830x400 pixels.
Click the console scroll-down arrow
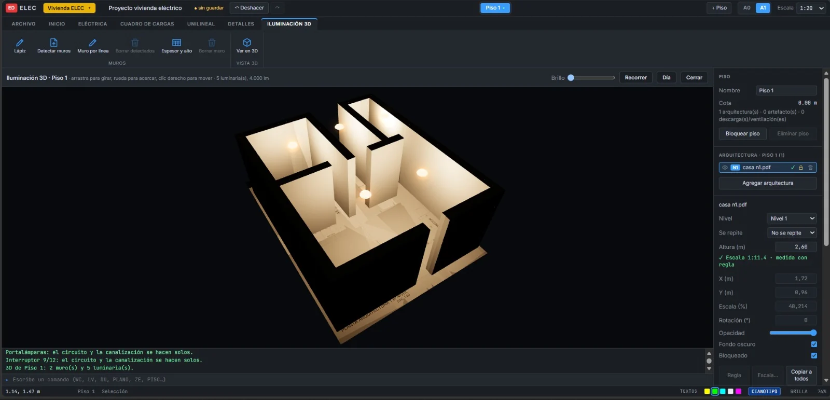(709, 369)
